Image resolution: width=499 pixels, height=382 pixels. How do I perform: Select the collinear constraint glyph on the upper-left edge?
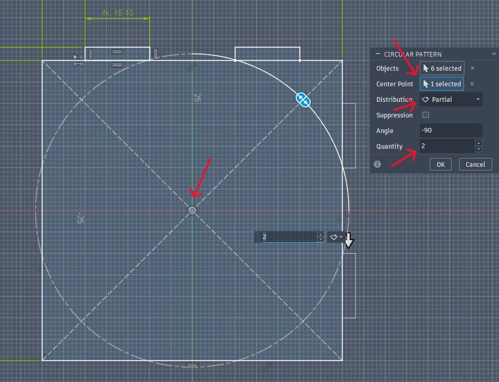tap(90, 54)
